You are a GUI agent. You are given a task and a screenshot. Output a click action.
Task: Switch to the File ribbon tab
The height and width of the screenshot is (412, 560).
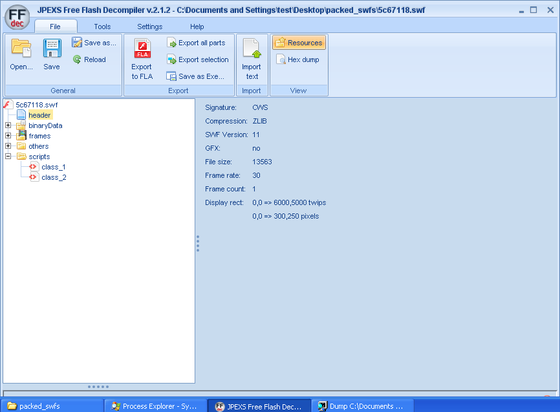[x=56, y=27]
